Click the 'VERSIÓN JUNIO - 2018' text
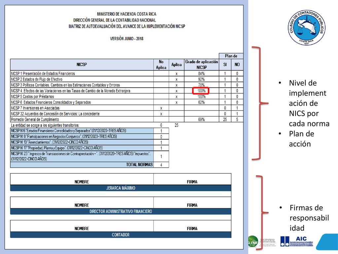The image size is (338, 254). pyautogui.click(x=126, y=39)
